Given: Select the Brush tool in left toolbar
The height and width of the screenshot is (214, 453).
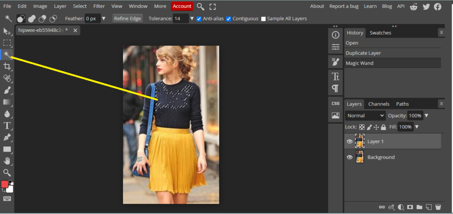Looking at the screenshot, I should pyautogui.click(x=7, y=90).
